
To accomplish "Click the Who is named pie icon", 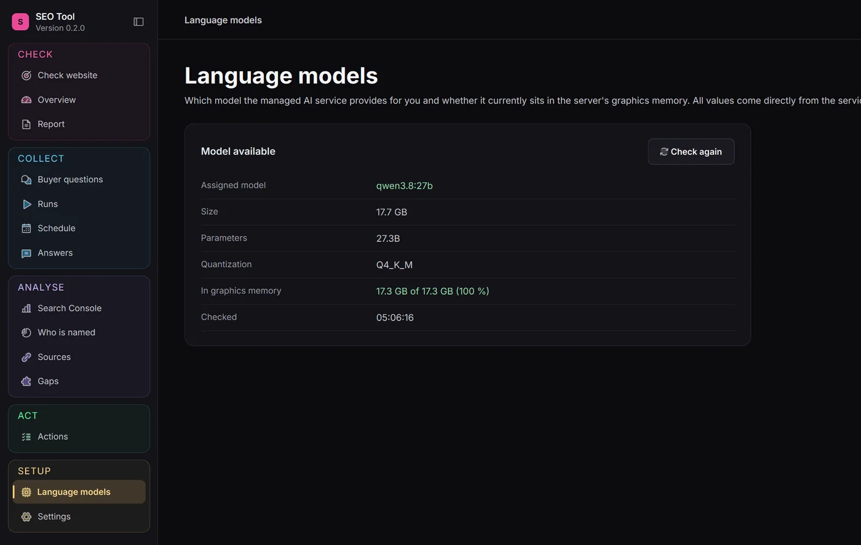I will tap(26, 333).
